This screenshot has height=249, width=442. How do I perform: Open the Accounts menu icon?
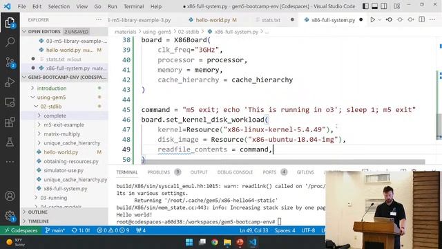pyautogui.click(x=10, y=196)
